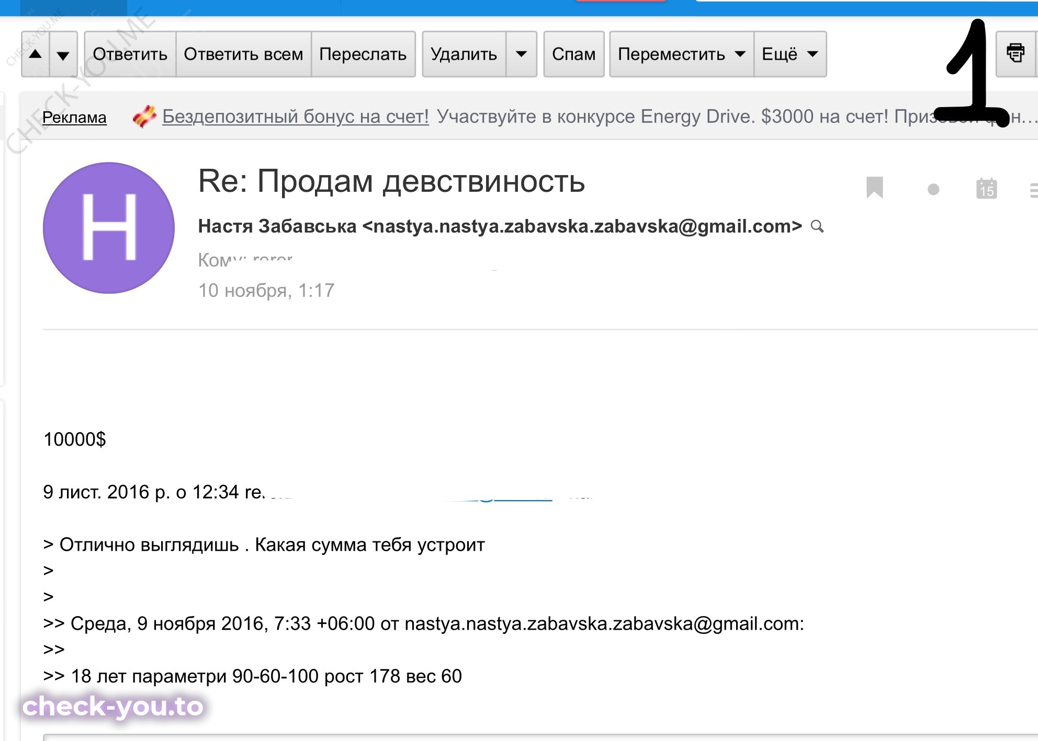Forward the email with Переслать
This screenshot has height=741, width=1038.
click(x=363, y=54)
